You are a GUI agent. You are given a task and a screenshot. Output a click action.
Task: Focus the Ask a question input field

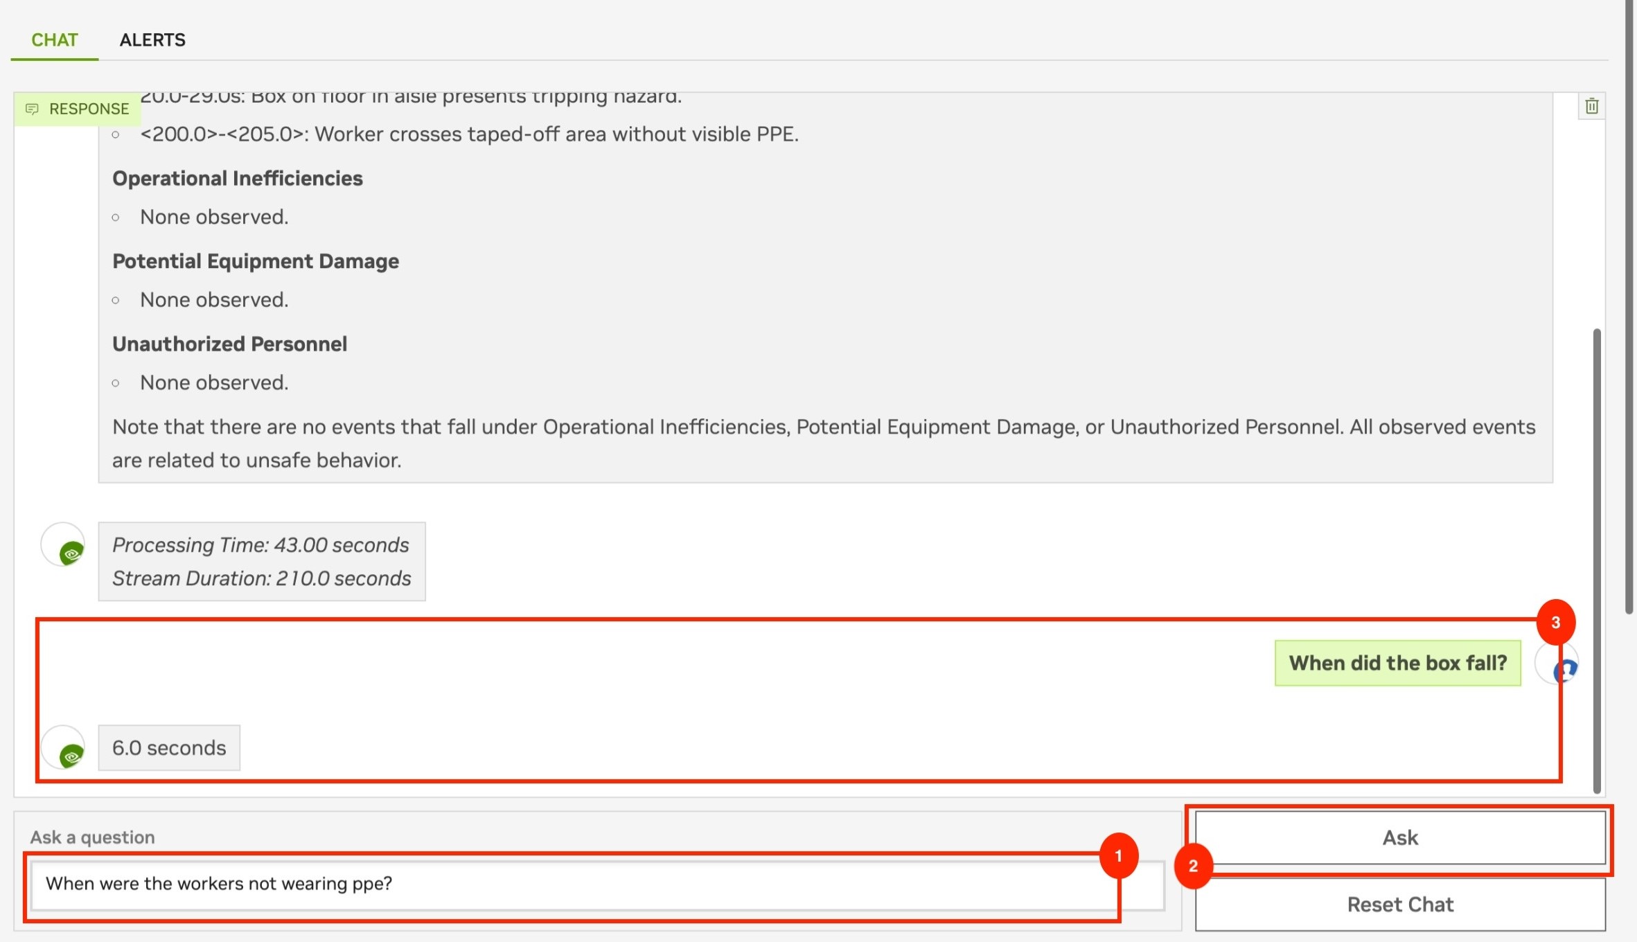pyautogui.click(x=597, y=884)
